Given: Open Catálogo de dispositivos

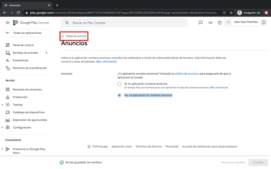Looking at the screenshot, I should pyautogui.click(x=29, y=112).
